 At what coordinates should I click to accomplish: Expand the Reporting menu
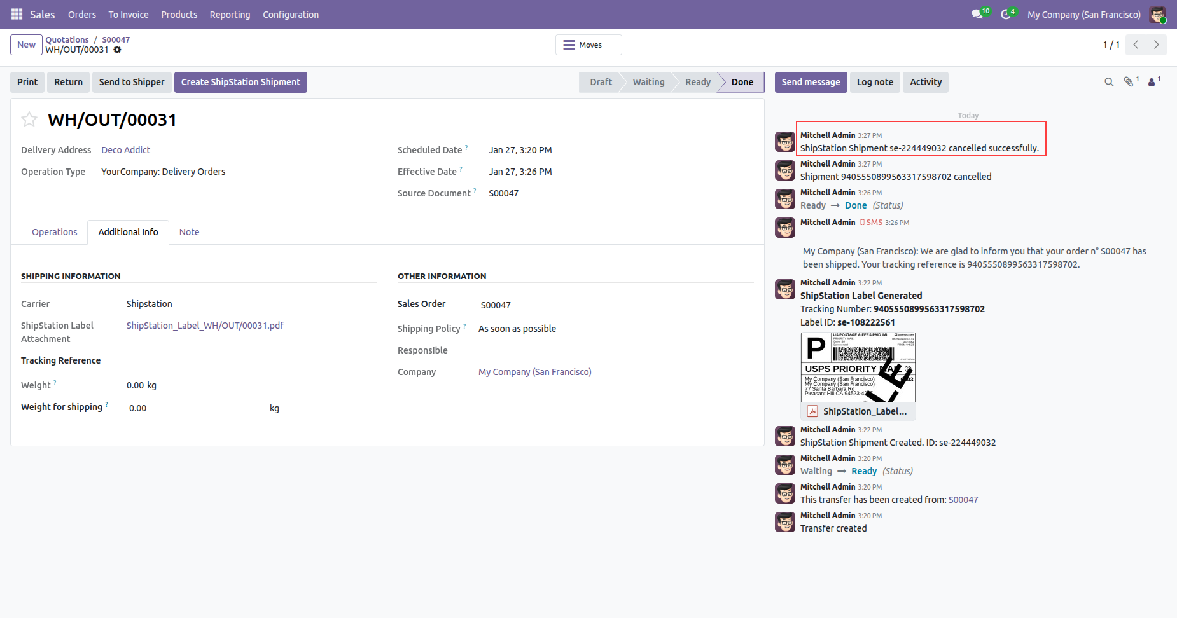(230, 14)
